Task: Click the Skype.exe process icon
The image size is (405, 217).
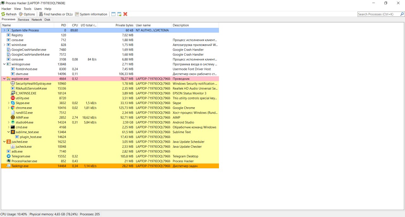Action: point(13,103)
